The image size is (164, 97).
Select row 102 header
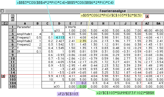click(x=13, y=76)
